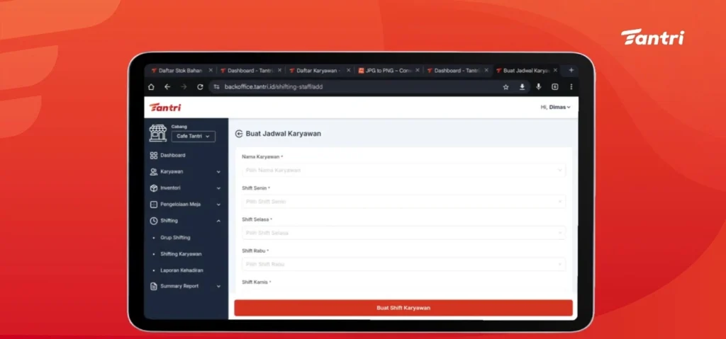The height and width of the screenshot is (339, 726).
Task: Click the browser forward arrow
Action: tap(184, 87)
